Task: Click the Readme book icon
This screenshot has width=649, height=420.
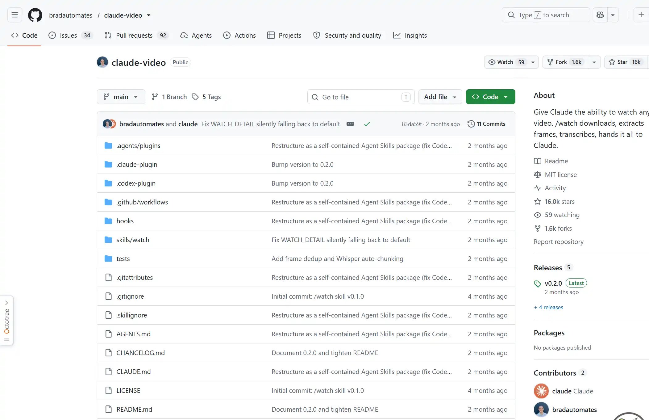Action: click(538, 161)
